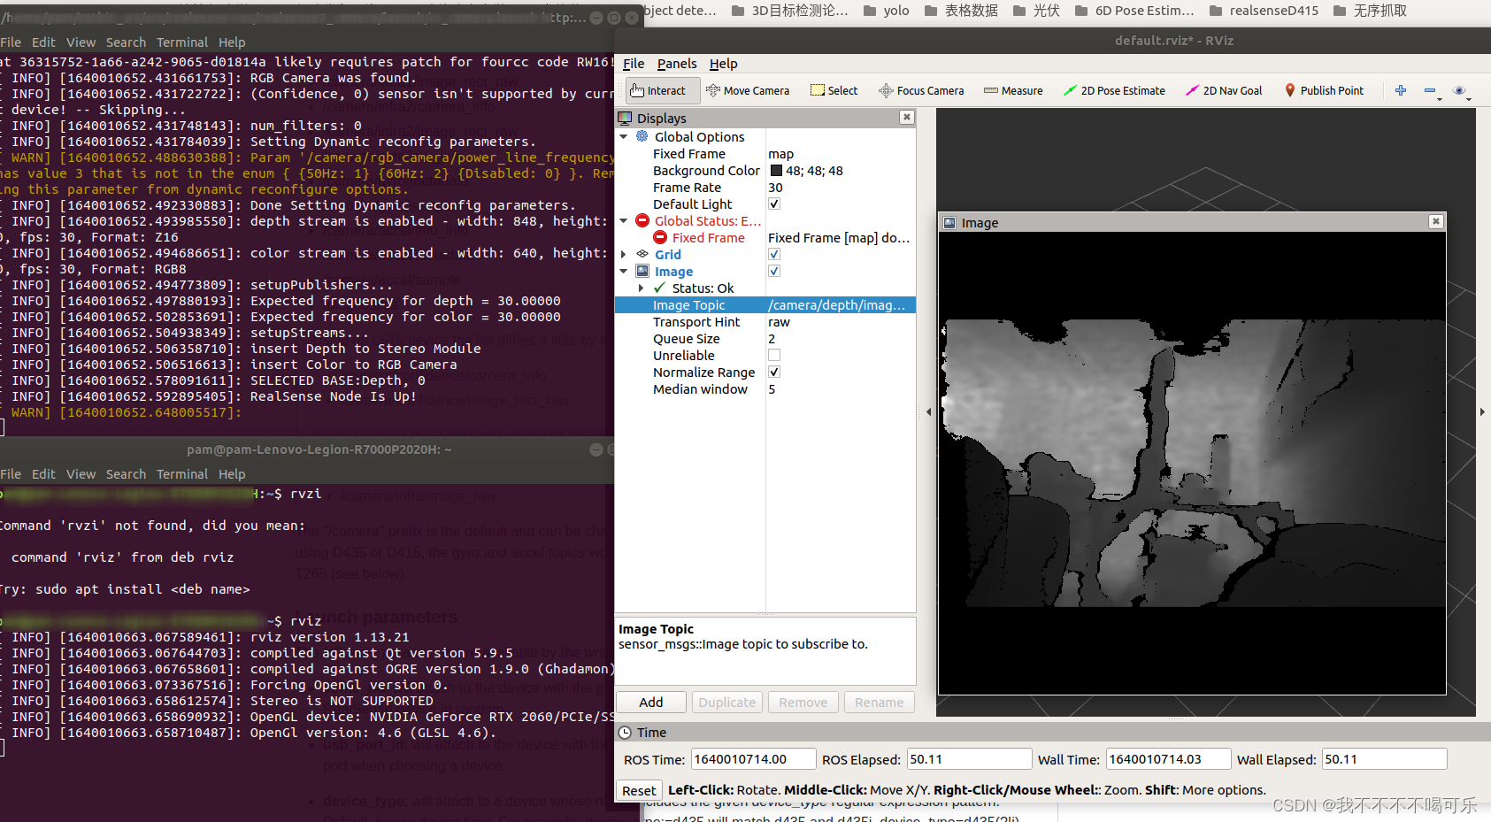Image resolution: width=1491 pixels, height=822 pixels.
Task: Click the Grid display icon
Action: pos(642,254)
